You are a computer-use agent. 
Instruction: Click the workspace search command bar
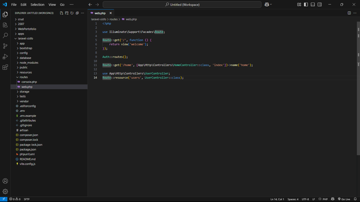point(182,4)
